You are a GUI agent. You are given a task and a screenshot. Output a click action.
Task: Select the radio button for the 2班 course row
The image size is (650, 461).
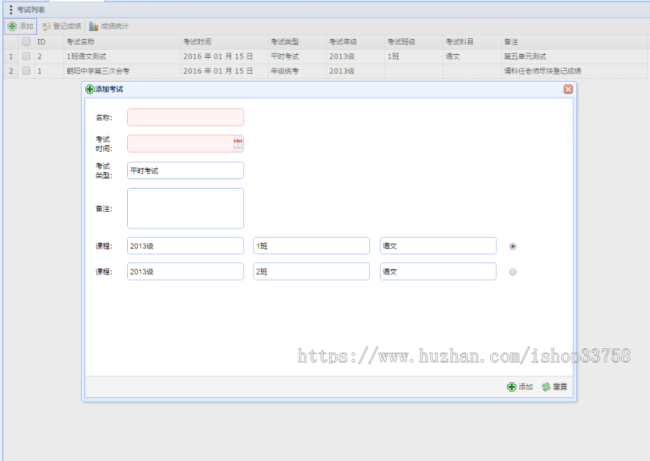[x=512, y=272]
